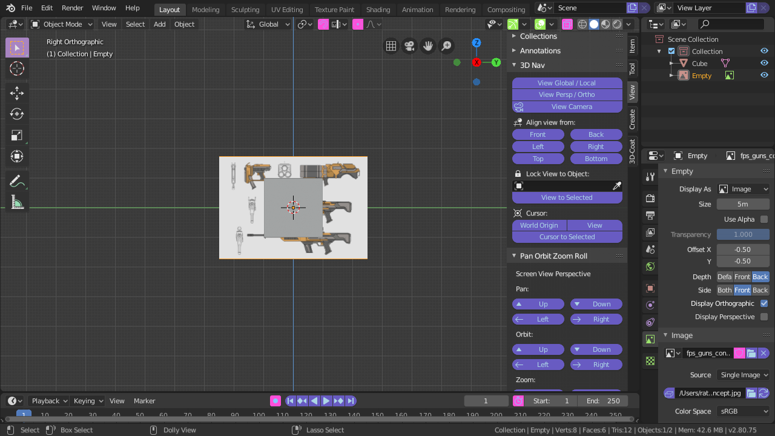Open Tool properties tab
The height and width of the screenshot is (436, 775).
pyautogui.click(x=650, y=177)
